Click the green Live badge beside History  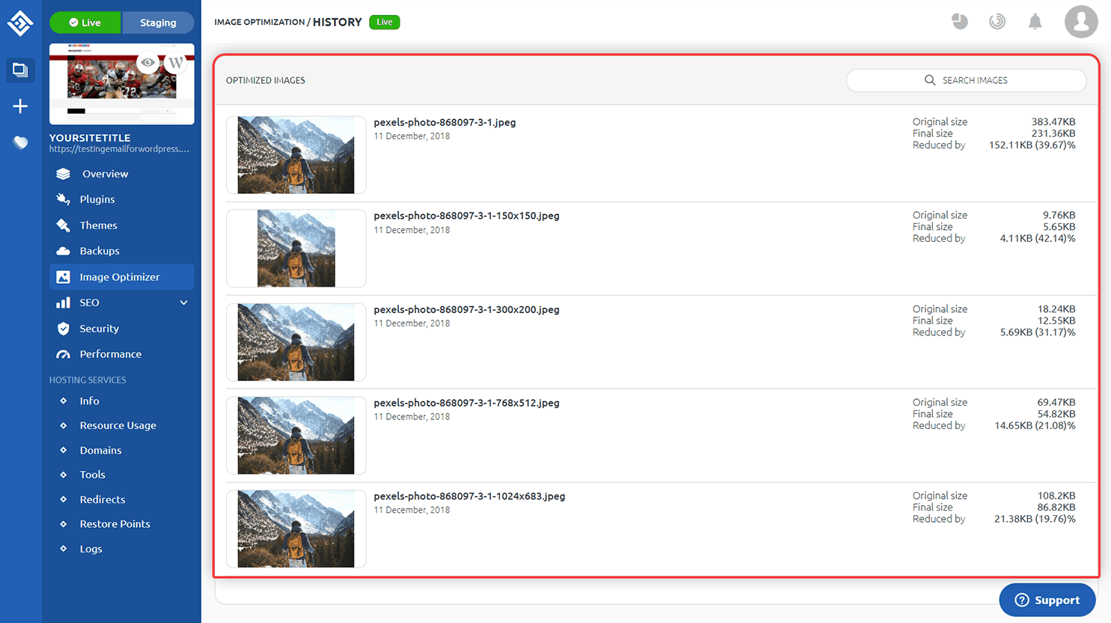pos(385,22)
